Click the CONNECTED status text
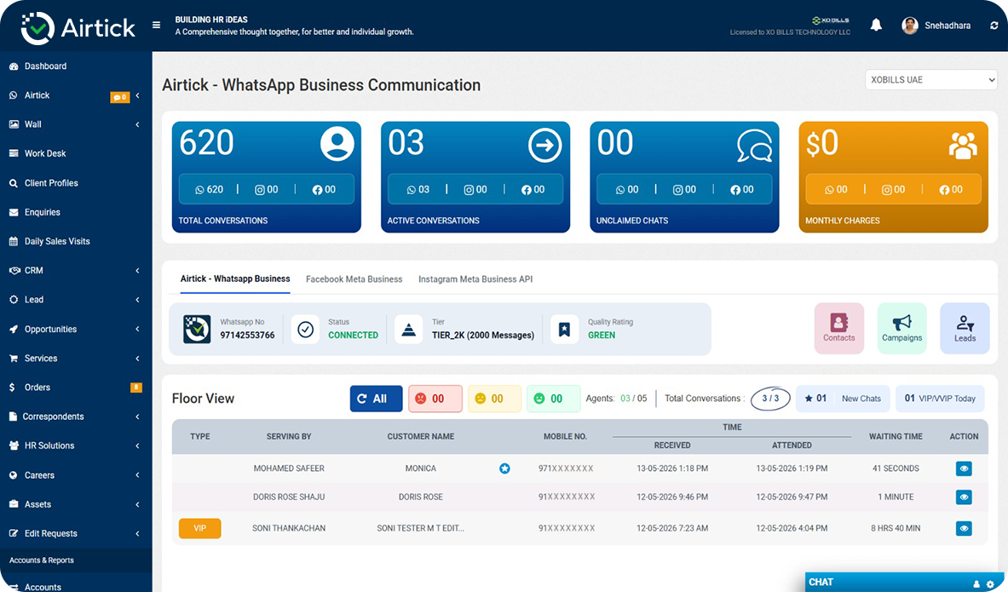This screenshot has width=1008, height=592. (x=353, y=336)
